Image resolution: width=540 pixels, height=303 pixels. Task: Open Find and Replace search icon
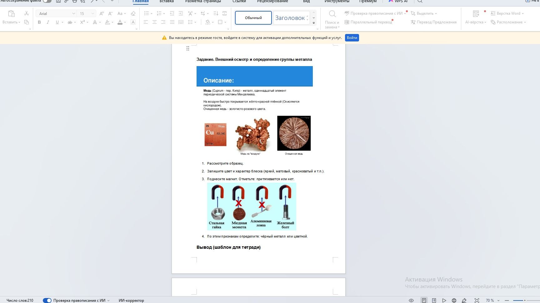332,14
